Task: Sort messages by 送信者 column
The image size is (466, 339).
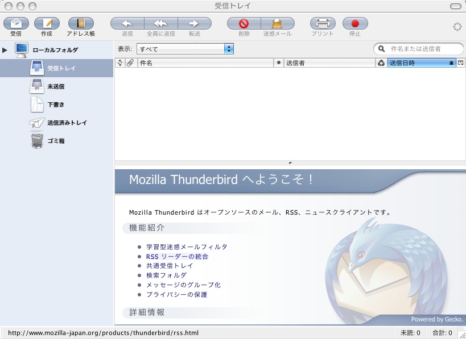Action: tap(329, 63)
